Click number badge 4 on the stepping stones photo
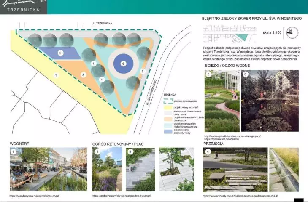 (208, 151)
